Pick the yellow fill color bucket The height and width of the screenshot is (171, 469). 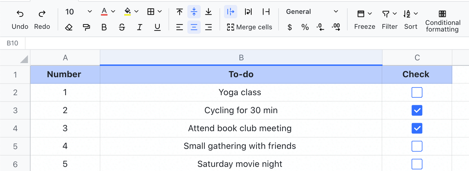(128, 12)
